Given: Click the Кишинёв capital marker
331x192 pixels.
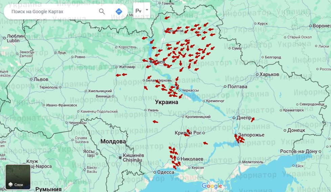Looking at the screenshot, I should [x=120, y=157].
